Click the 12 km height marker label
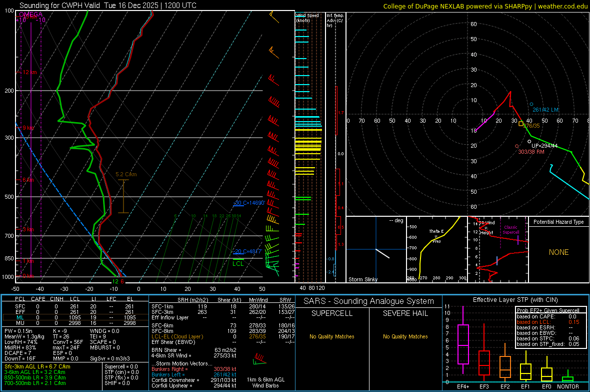 30,72
